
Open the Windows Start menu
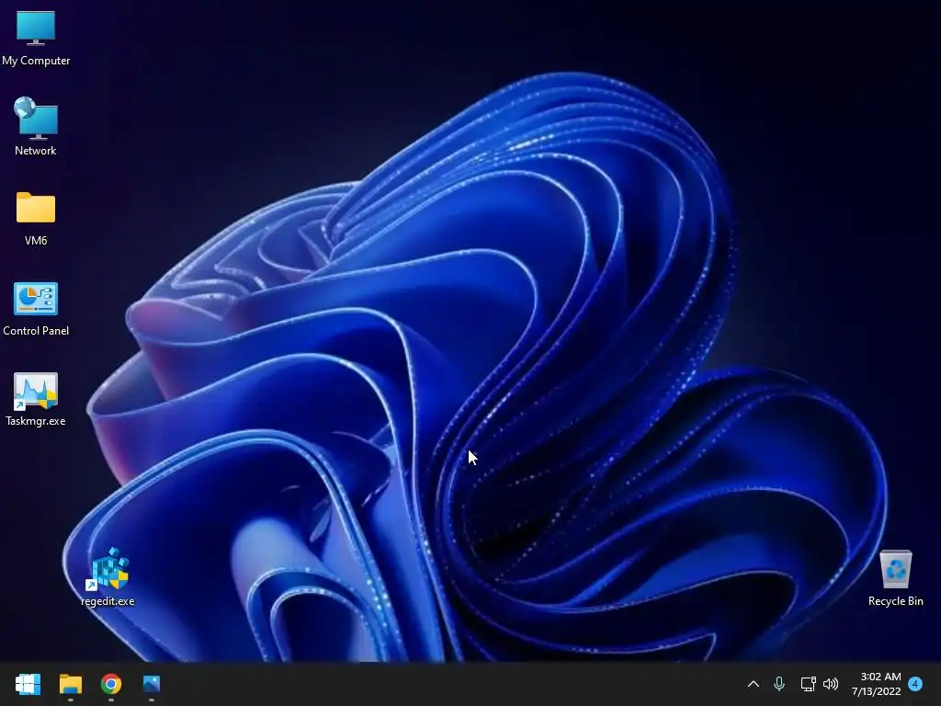28,684
